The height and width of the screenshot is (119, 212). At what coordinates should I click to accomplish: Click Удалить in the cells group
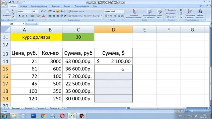pos(171,14)
